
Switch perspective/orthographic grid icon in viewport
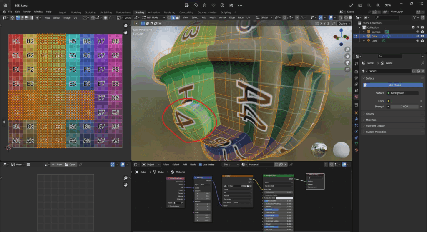pos(347,70)
